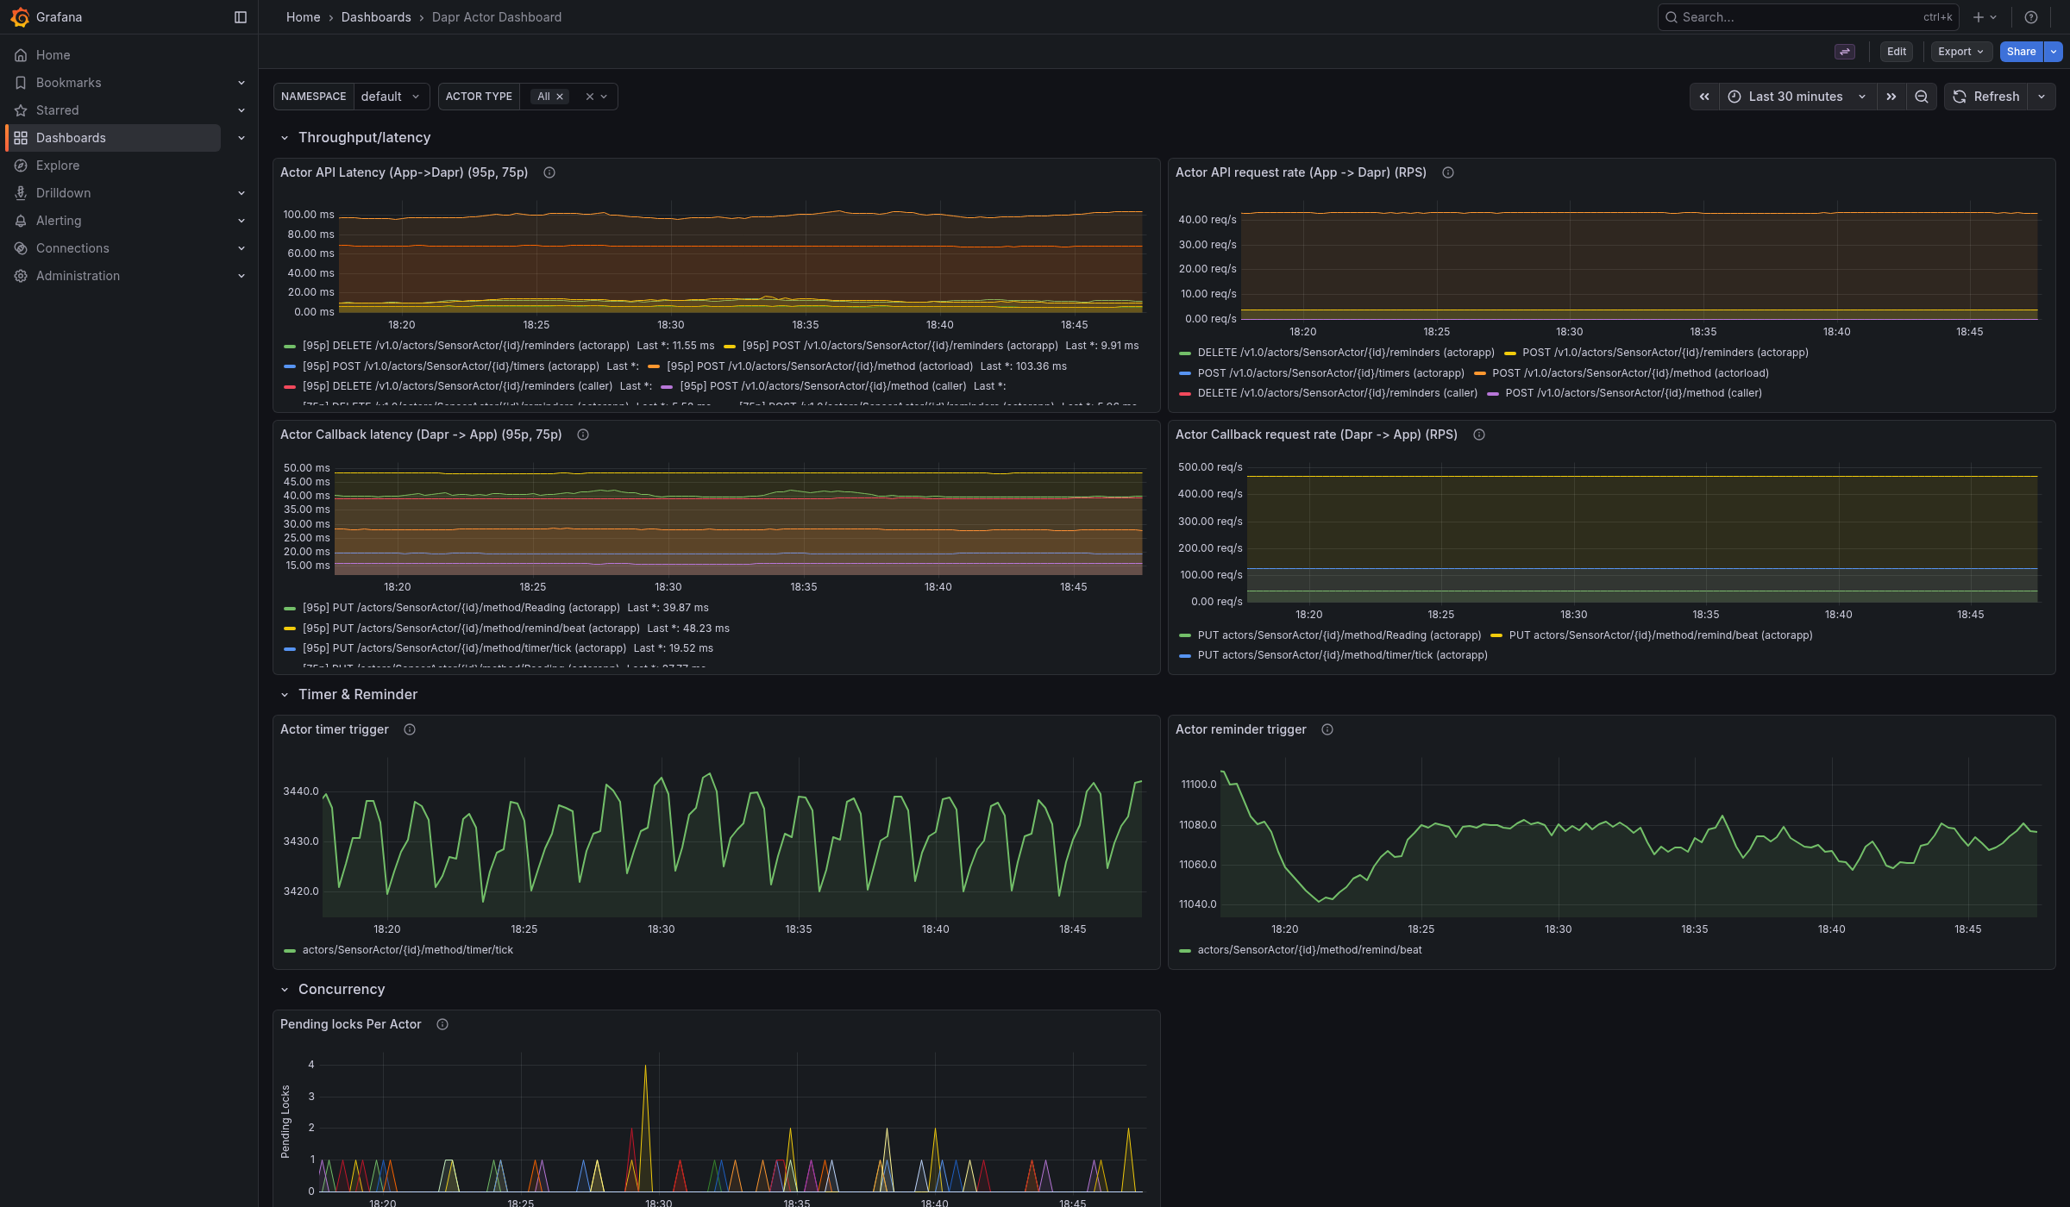Screen dimensions: 2070x1207
Task: Open the Export dropdown
Action: (x=1960, y=52)
